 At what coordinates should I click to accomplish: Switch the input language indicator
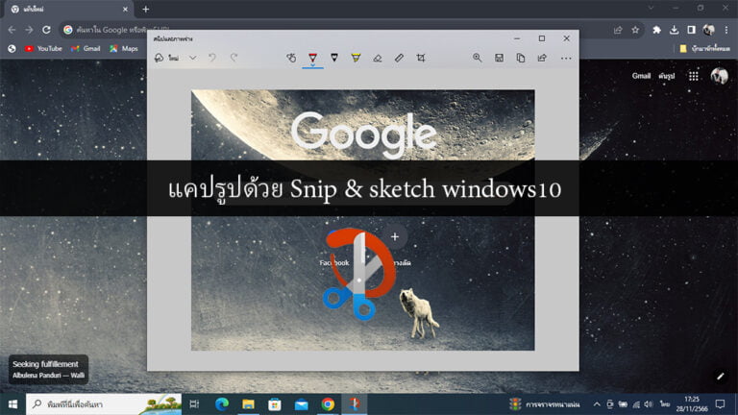coord(665,404)
